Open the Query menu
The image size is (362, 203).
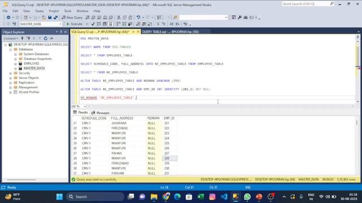coord(39,11)
